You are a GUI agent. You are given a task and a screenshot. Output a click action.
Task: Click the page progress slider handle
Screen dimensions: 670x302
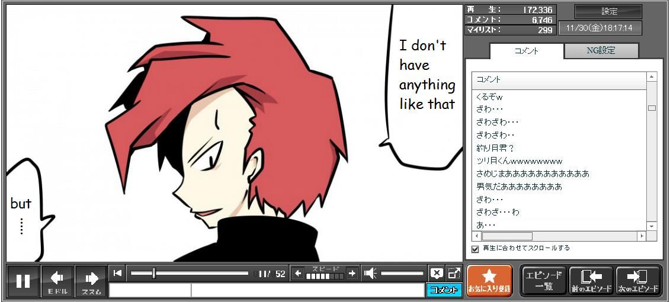click(x=154, y=273)
